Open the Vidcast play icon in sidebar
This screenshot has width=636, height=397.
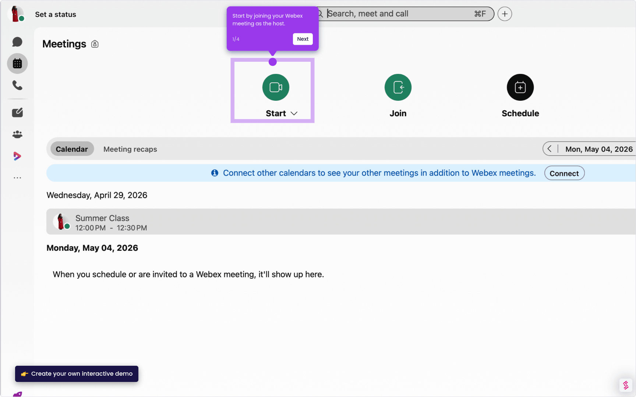[x=17, y=156]
